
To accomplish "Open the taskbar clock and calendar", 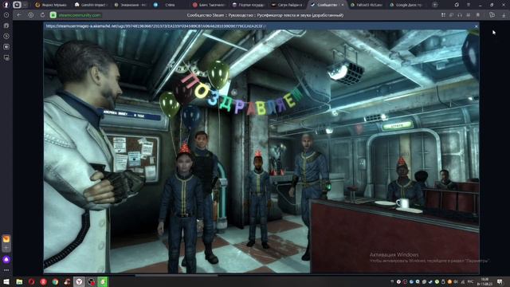I will 484,281.
